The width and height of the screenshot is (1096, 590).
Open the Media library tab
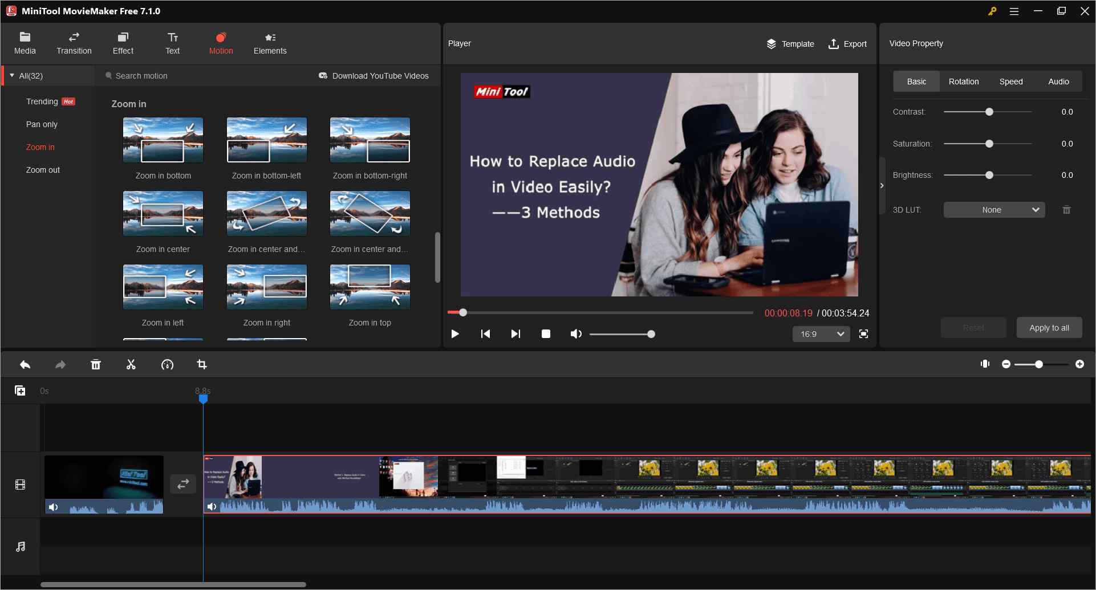(x=25, y=43)
